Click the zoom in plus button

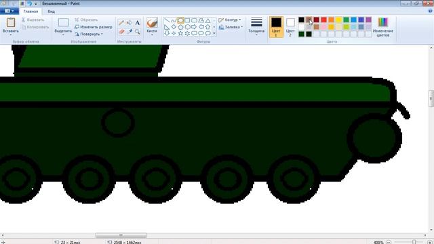coord(430,242)
